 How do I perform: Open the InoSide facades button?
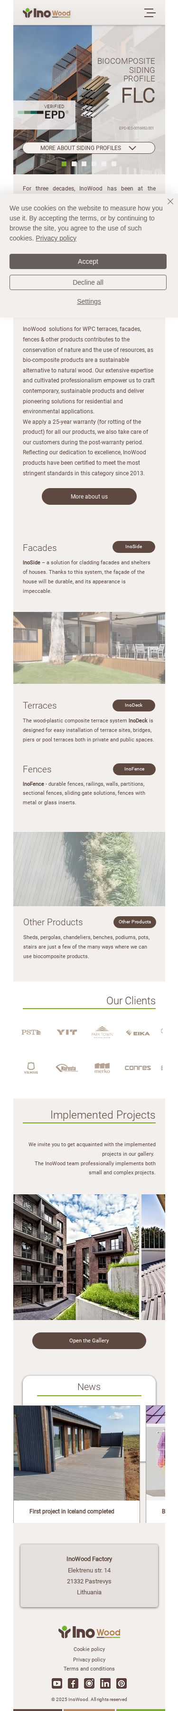(x=134, y=547)
